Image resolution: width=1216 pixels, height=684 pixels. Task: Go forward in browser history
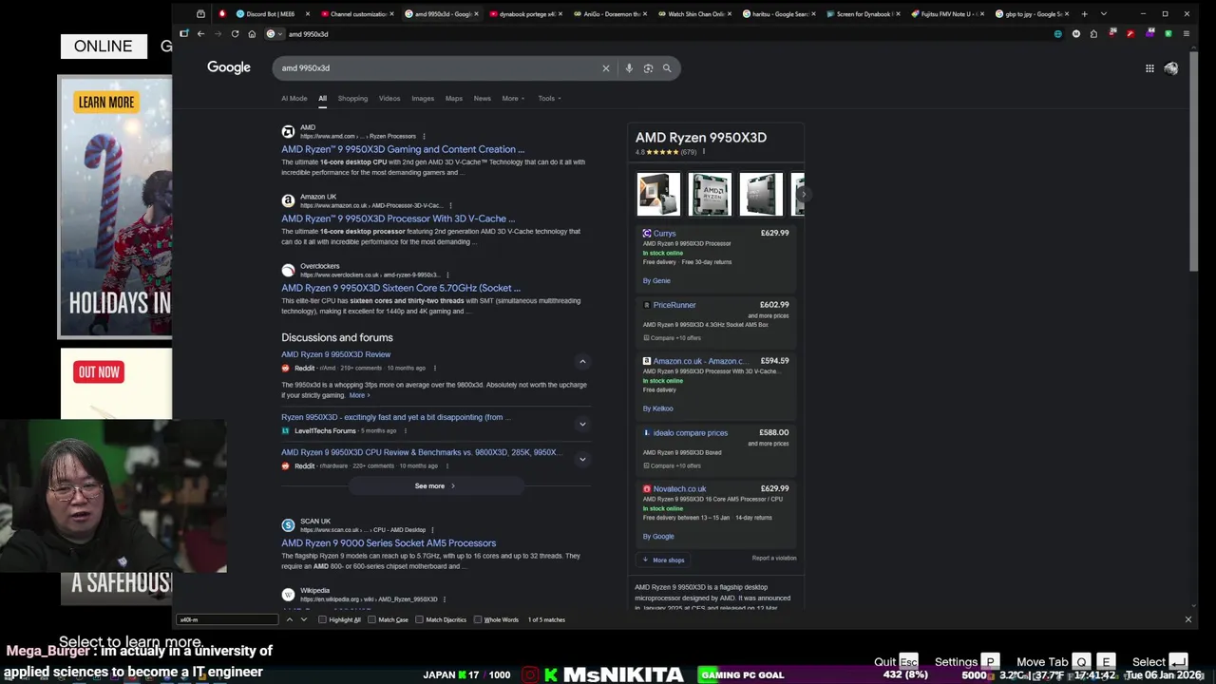[x=218, y=34]
